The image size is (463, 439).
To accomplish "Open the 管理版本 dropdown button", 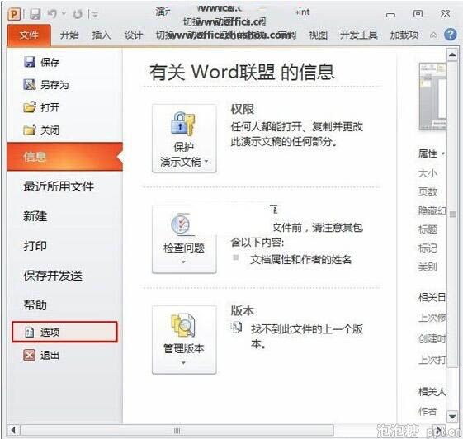I will coord(184,340).
